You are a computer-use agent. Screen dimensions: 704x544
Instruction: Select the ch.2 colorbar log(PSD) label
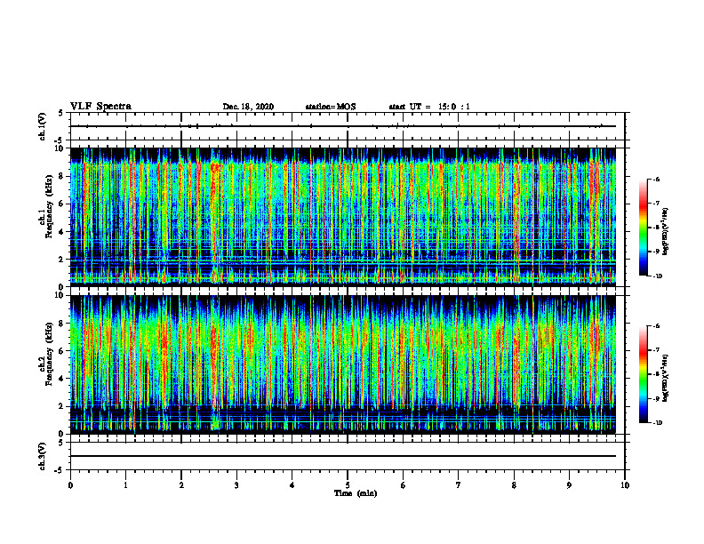click(x=666, y=378)
